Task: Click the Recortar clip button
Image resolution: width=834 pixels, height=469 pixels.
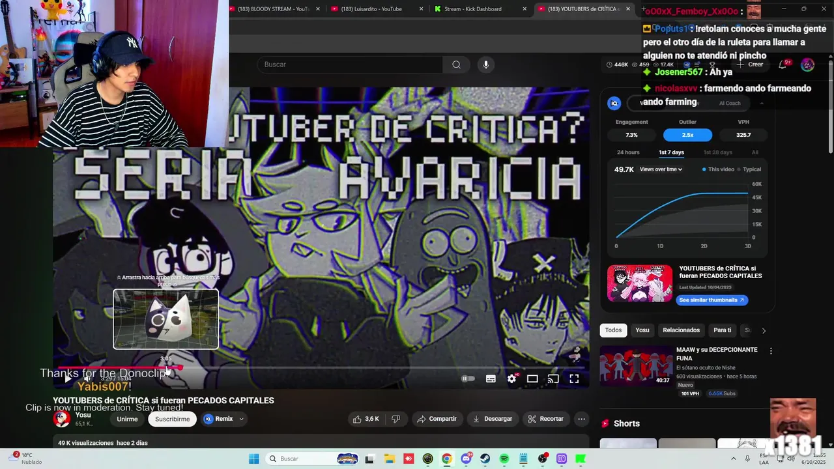Action: pyautogui.click(x=545, y=419)
